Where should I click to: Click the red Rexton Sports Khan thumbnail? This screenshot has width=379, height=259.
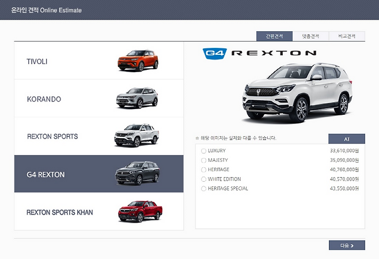[x=140, y=211]
